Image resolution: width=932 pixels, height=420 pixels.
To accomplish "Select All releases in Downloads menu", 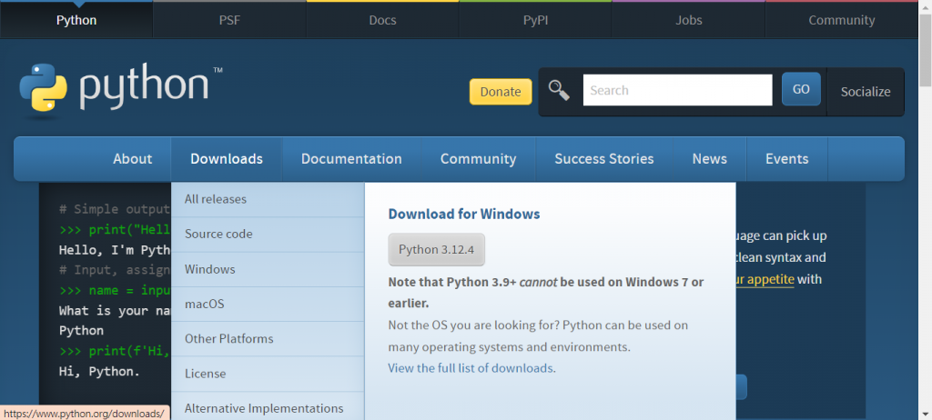I will [x=216, y=199].
